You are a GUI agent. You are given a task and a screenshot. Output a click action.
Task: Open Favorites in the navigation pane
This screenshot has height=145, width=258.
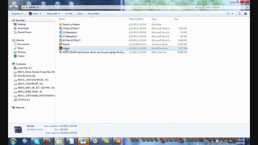click(x=20, y=21)
